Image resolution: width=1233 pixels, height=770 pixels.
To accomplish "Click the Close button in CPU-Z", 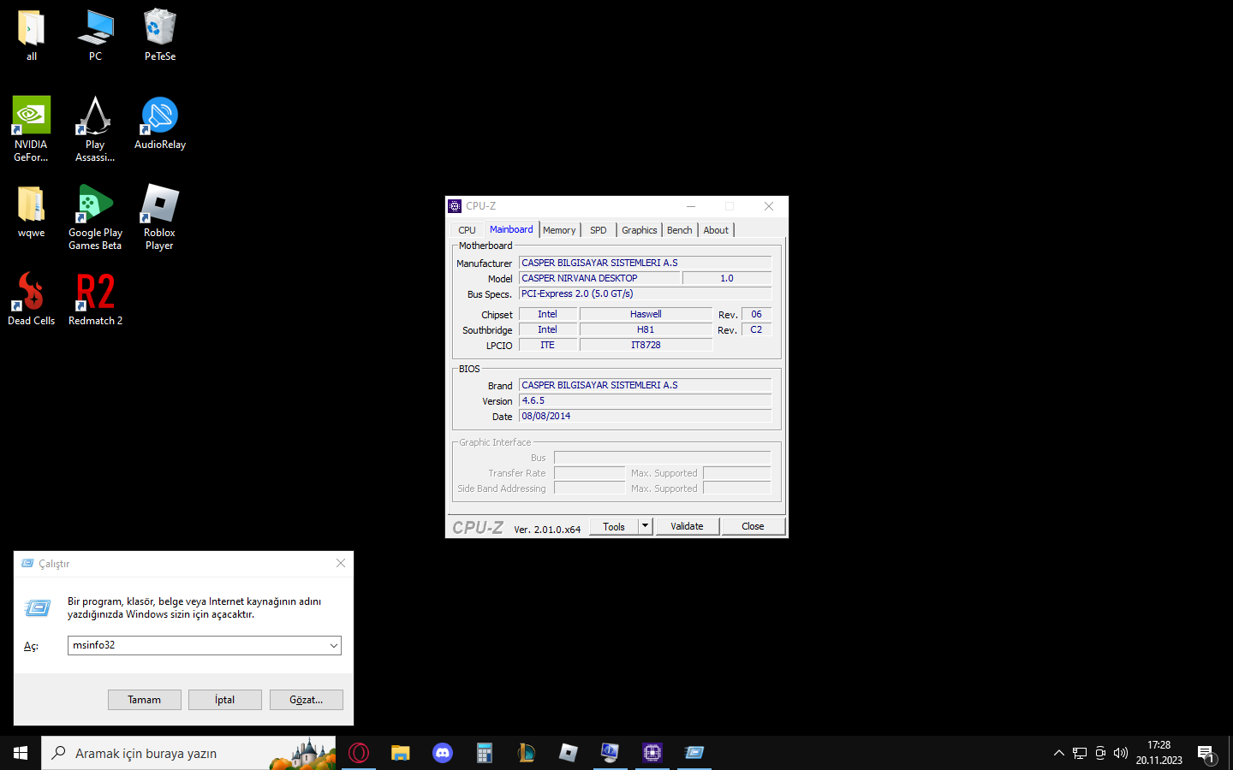I will coord(753,526).
